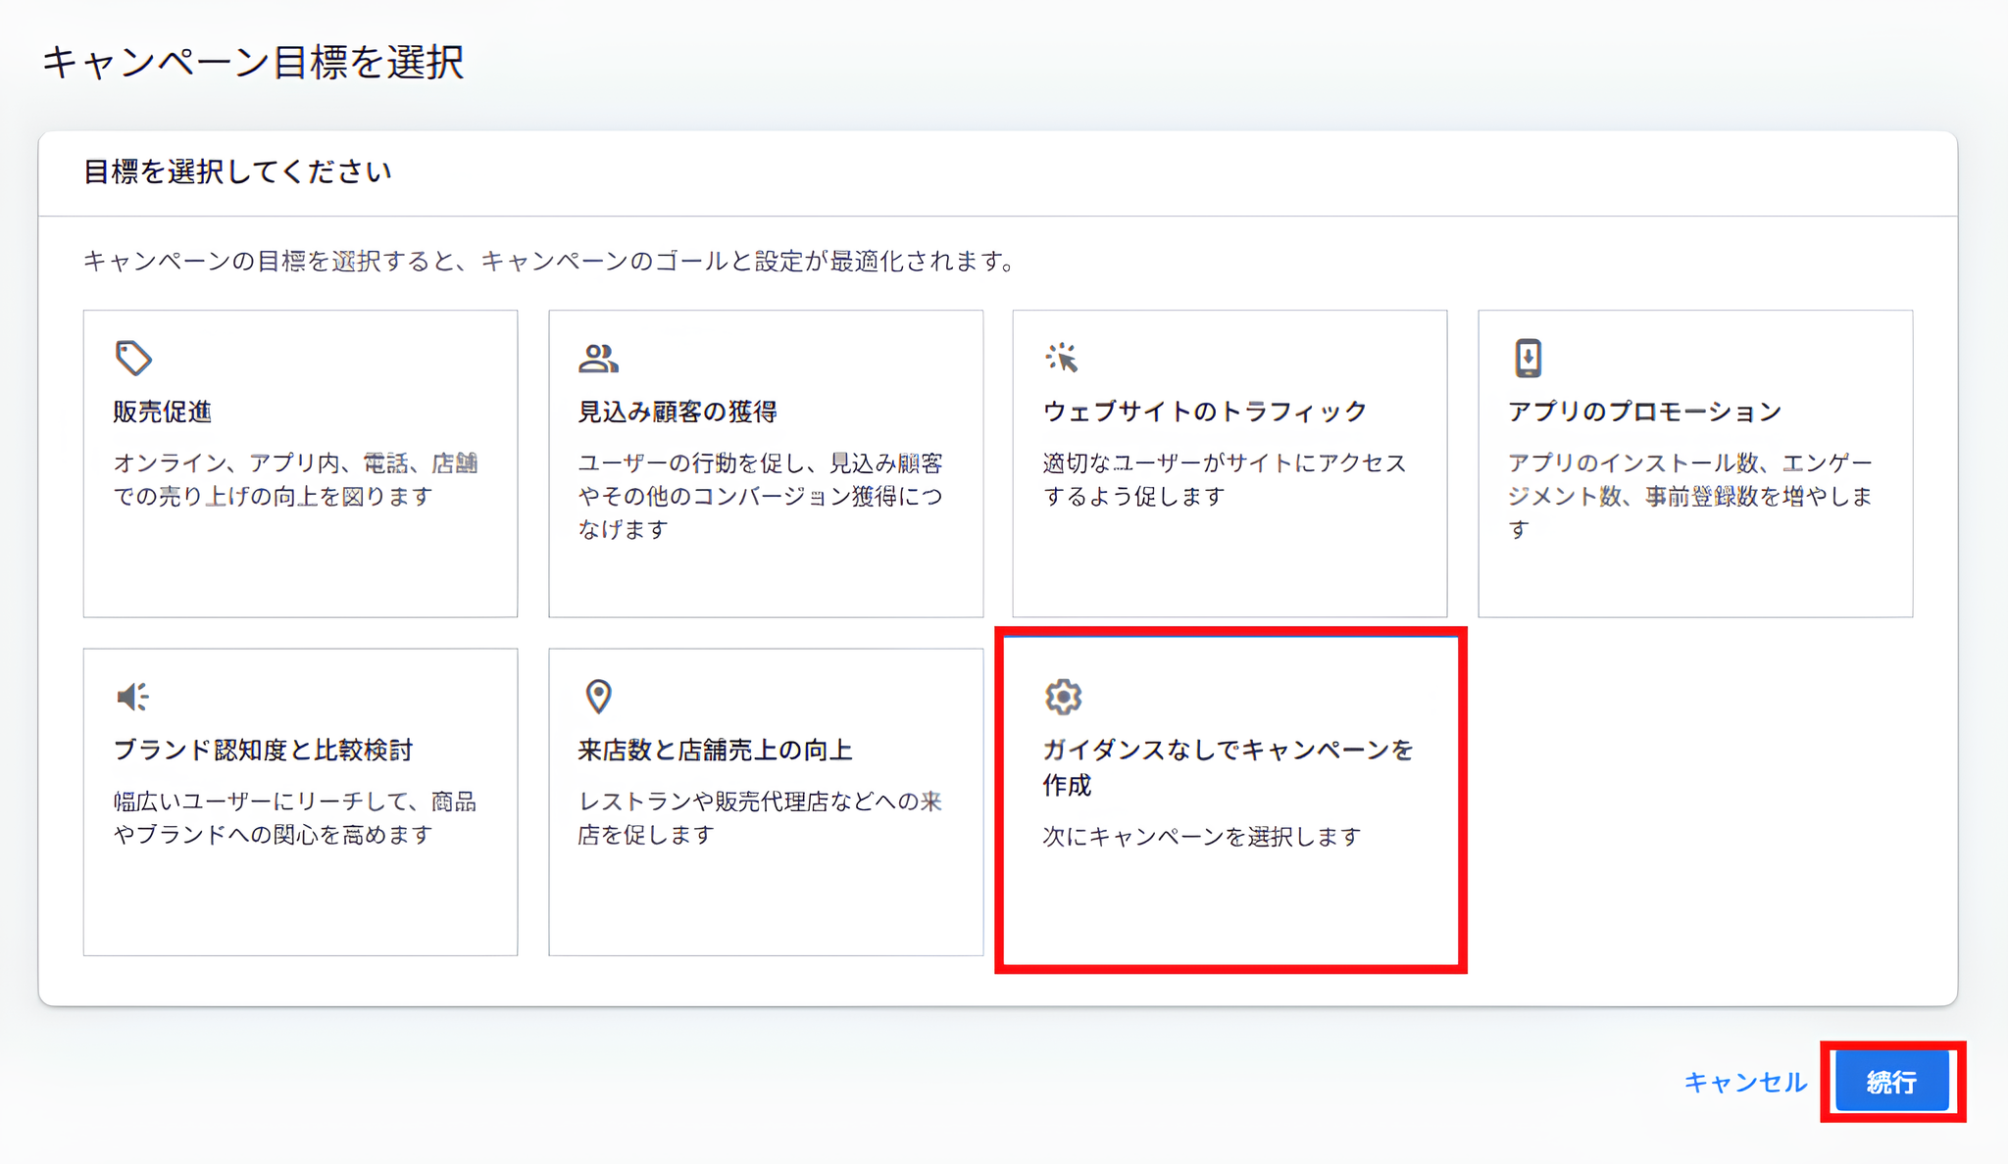
Task: Click the map pin icon for 来店数と店舗売上
Action: coord(598,697)
